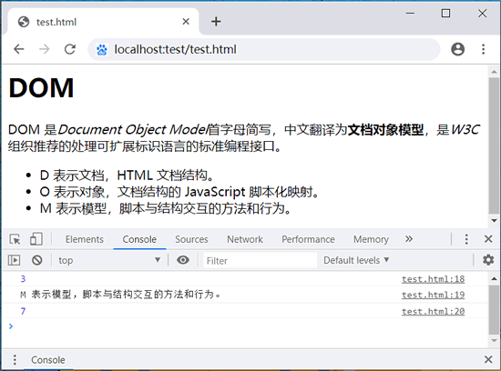Viewport: 501px width, 371px height.
Task: Open the Default levels dropdown
Action: point(356,260)
